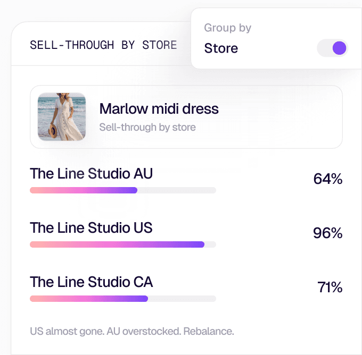Open The Line Studio US row
Screen dimensions: 362x355
click(186, 233)
